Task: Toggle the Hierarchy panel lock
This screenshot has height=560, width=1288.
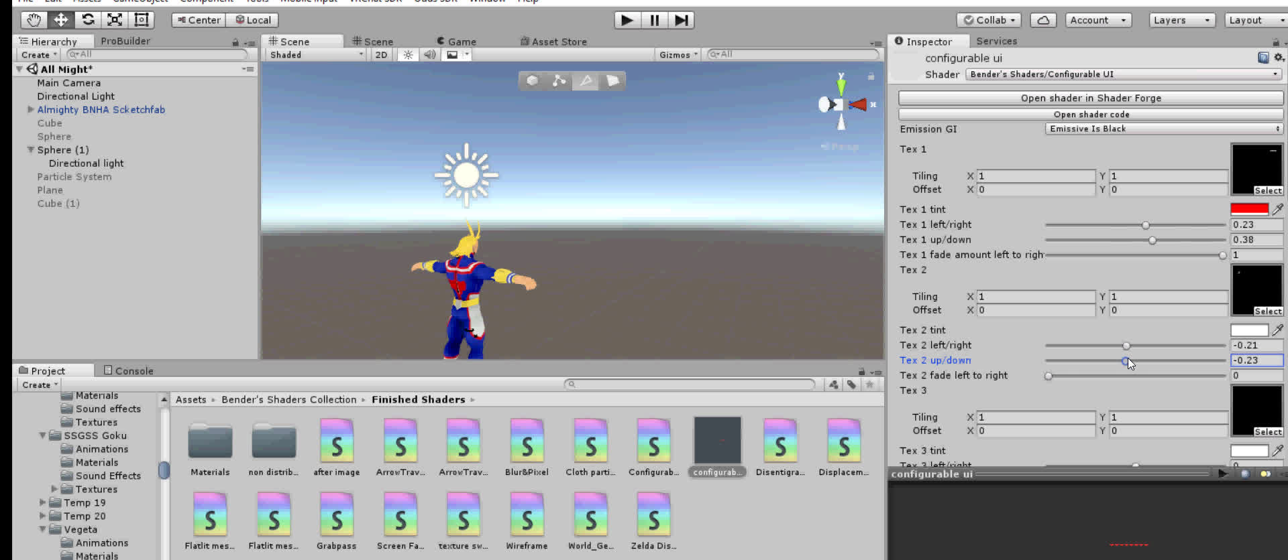Action: point(235,42)
